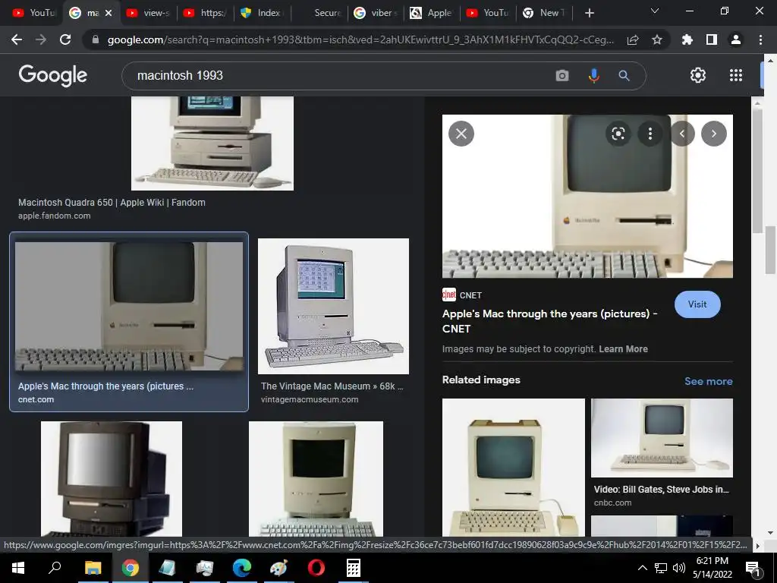
Task: Open preview panel more options menu
Action: (x=650, y=134)
